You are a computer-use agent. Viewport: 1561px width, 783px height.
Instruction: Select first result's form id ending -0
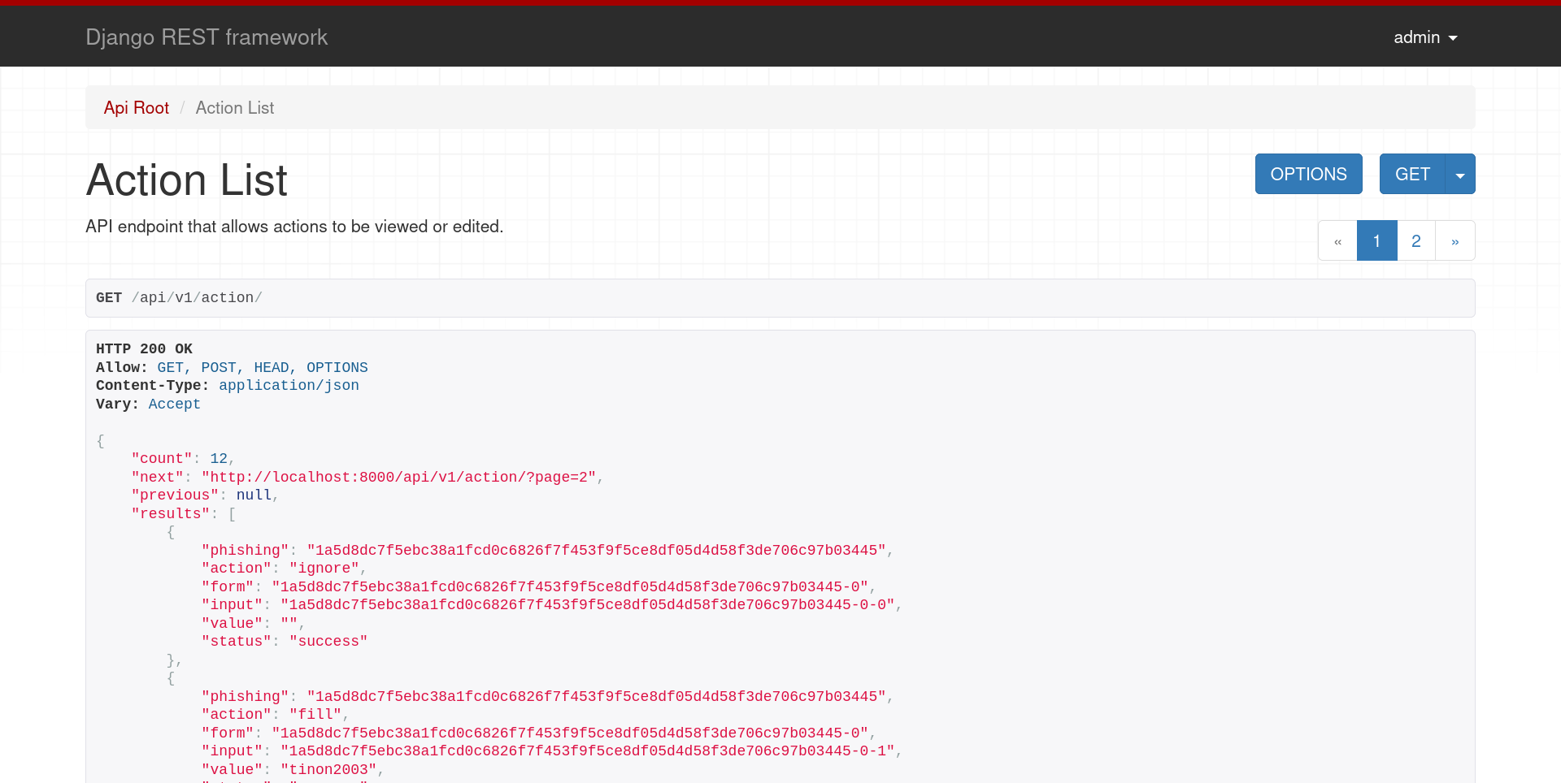pos(570,587)
